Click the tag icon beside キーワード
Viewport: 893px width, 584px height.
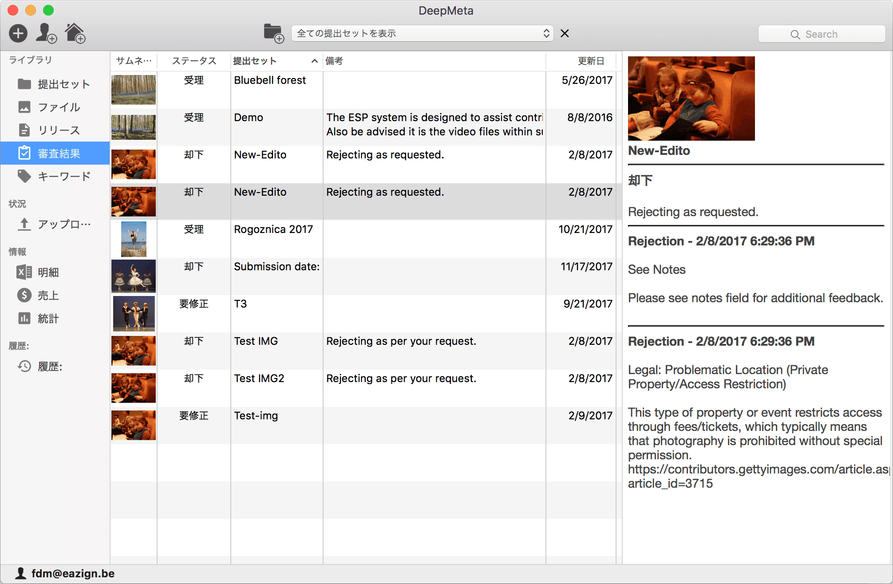pyautogui.click(x=24, y=176)
